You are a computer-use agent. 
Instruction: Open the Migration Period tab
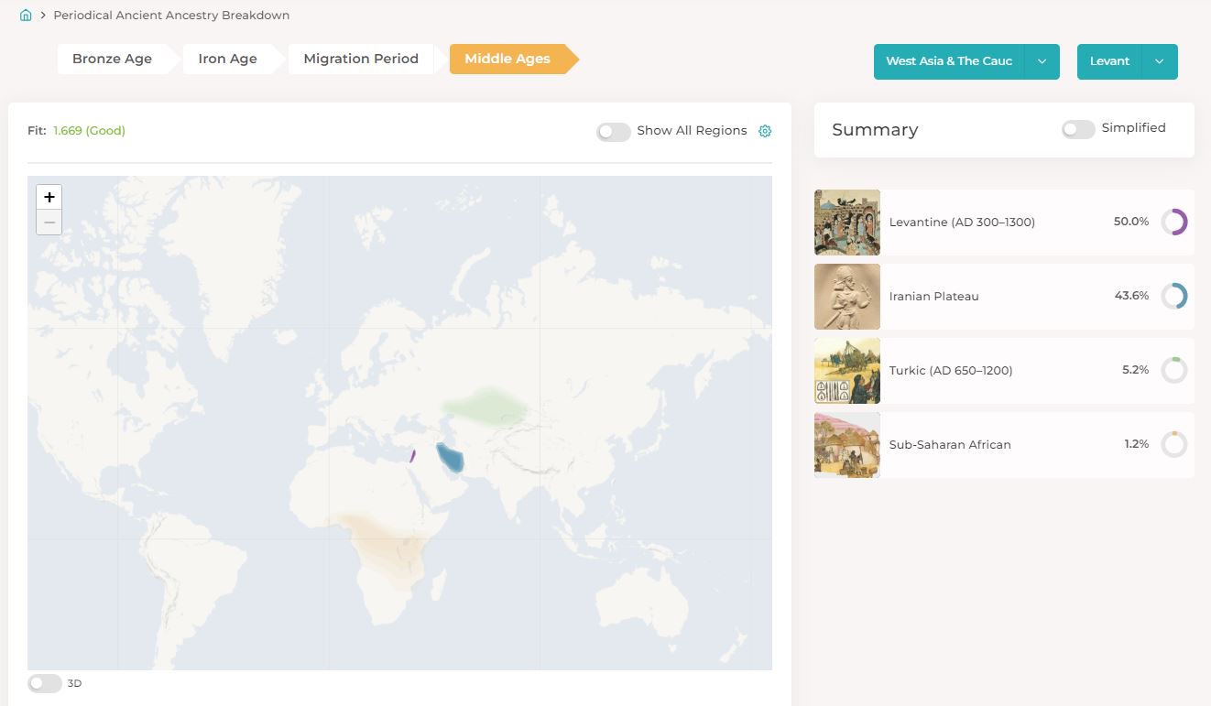361,59
